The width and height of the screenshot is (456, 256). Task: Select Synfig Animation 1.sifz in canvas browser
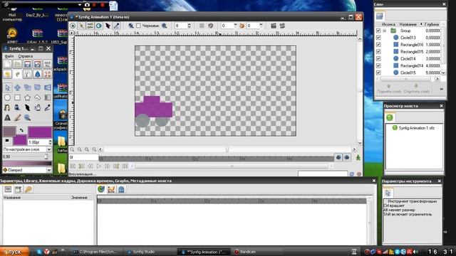pos(416,128)
